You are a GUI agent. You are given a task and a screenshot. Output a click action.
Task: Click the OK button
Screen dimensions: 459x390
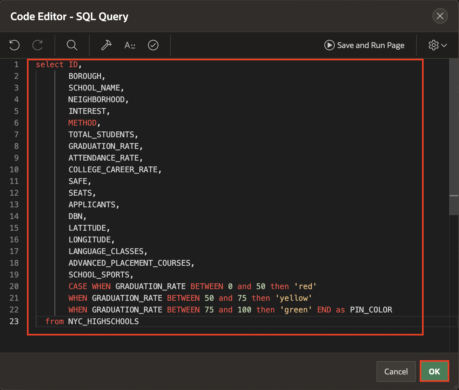pyautogui.click(x=434, y=371)
